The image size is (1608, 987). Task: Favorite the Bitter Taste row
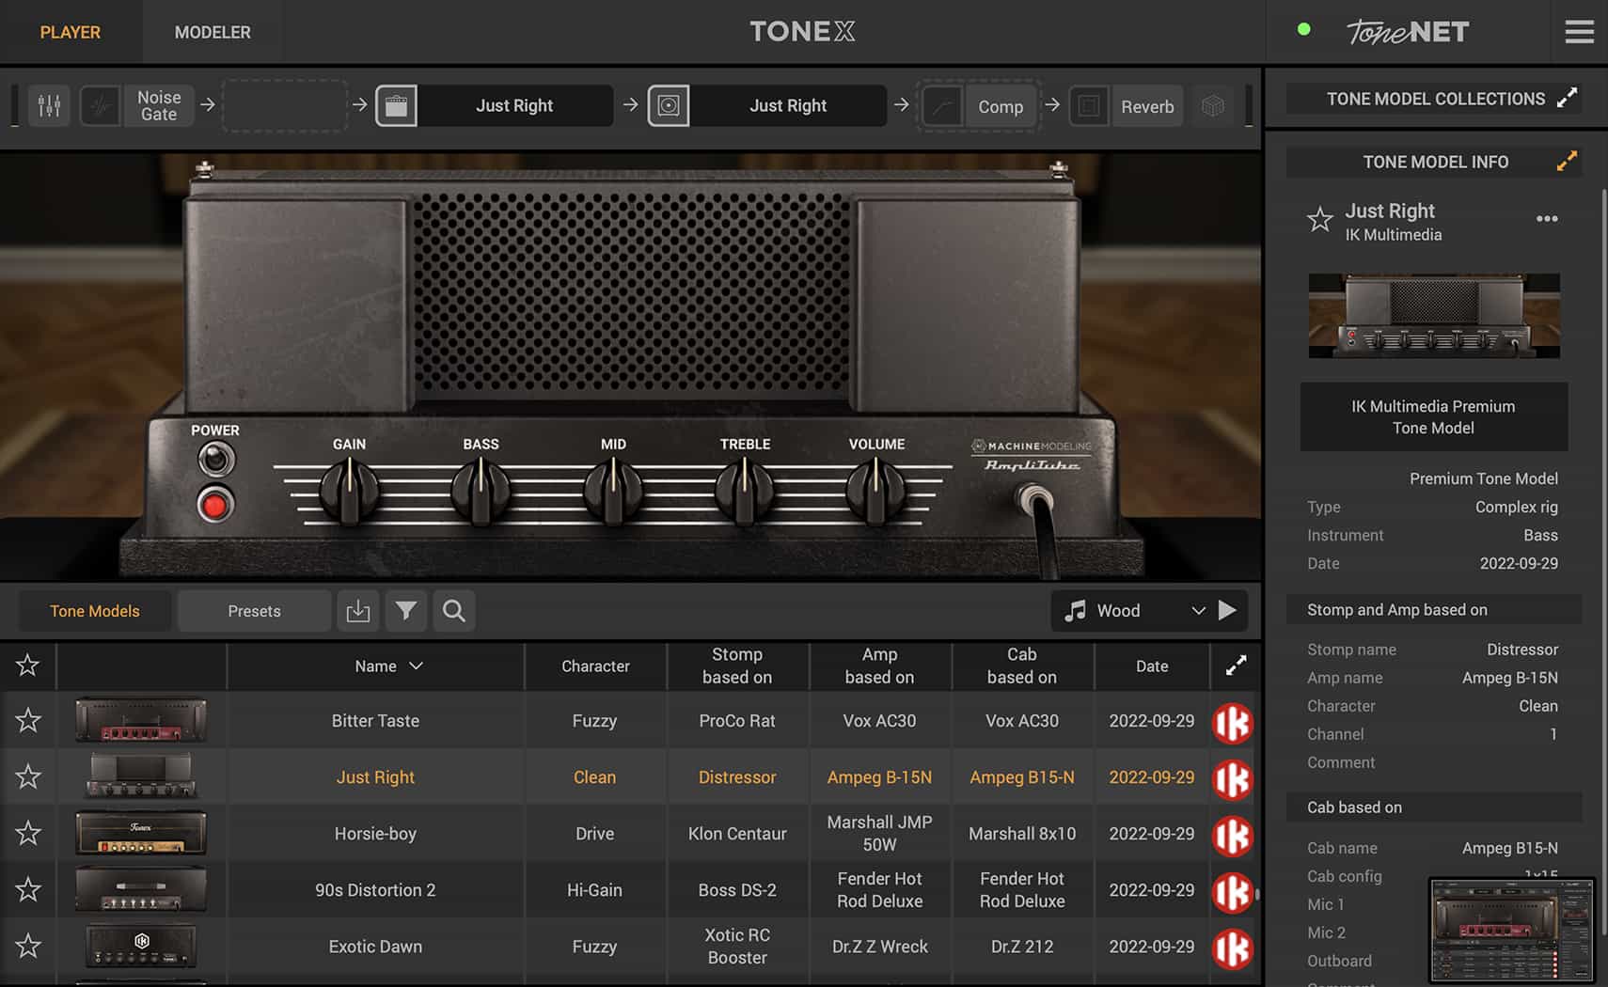coord(28,721)
